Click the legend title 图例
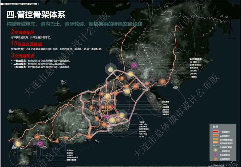The width and height of the screenshot is (241, 167). coord(215,127)
